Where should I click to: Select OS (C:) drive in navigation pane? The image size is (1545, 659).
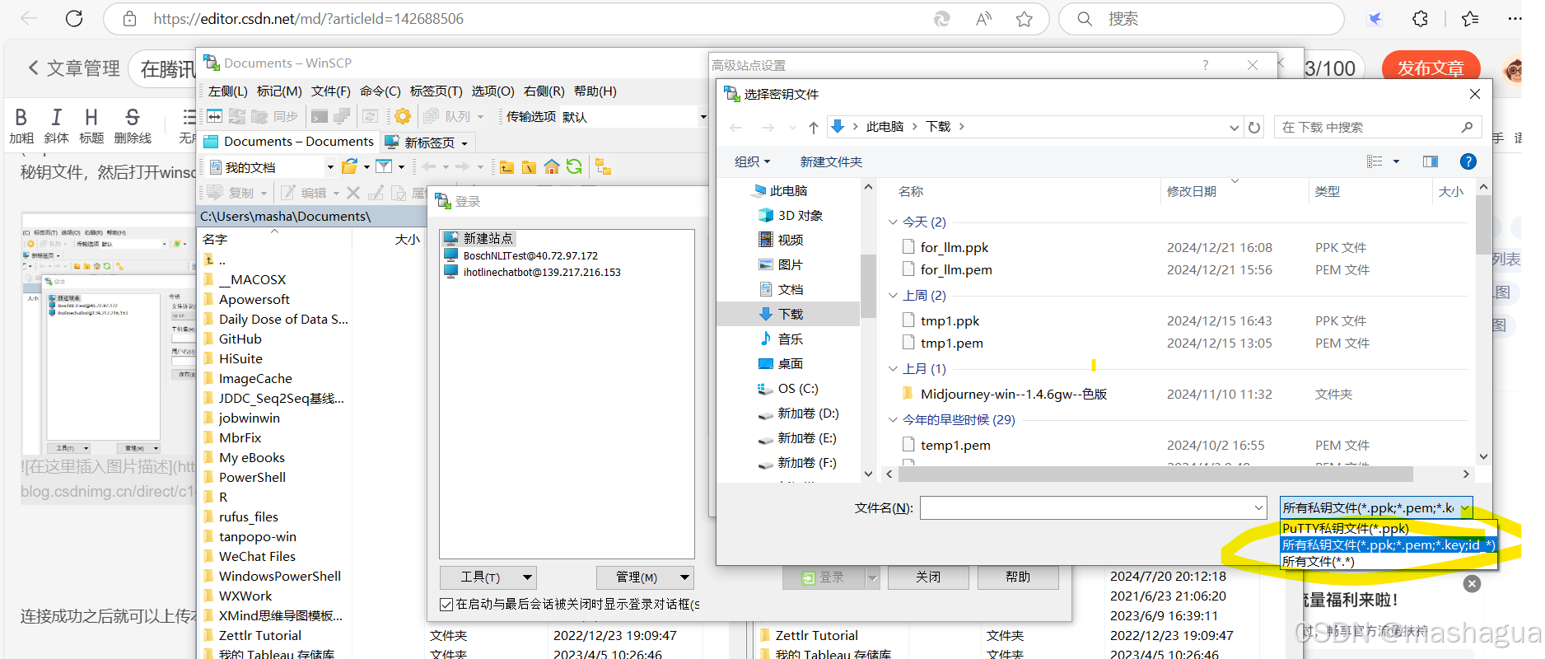797,388
